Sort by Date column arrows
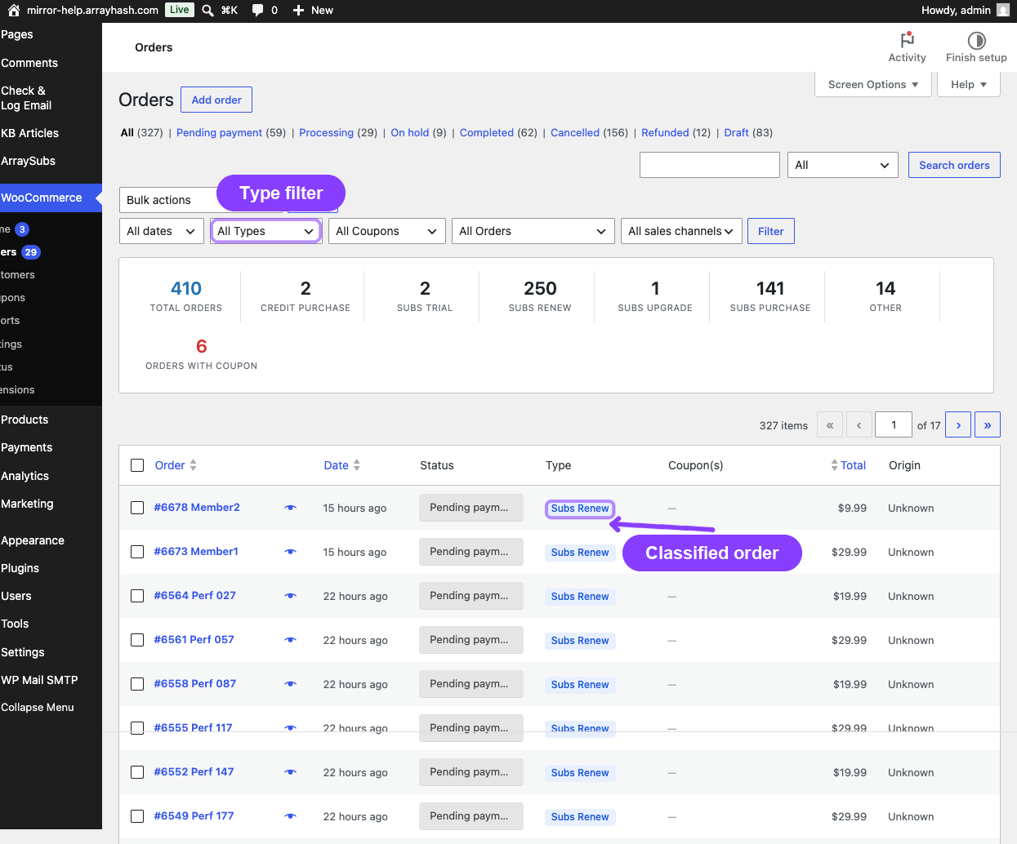This screenshot has height=844, width=1017. click(x=357, y=465)
